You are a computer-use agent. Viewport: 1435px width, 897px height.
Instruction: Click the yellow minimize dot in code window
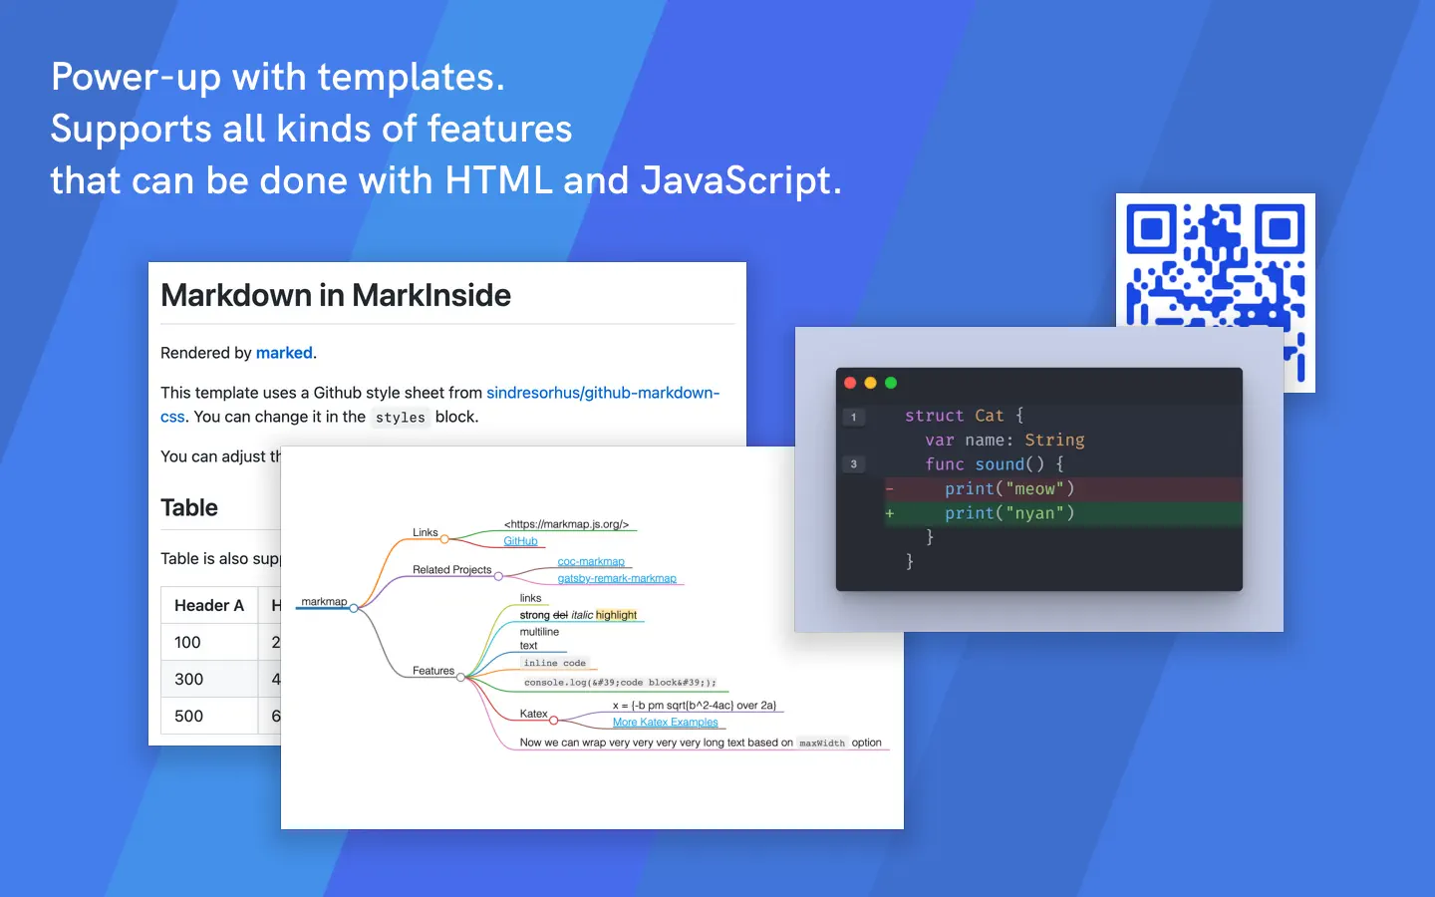pyautogui.click(x=870, y=383)
